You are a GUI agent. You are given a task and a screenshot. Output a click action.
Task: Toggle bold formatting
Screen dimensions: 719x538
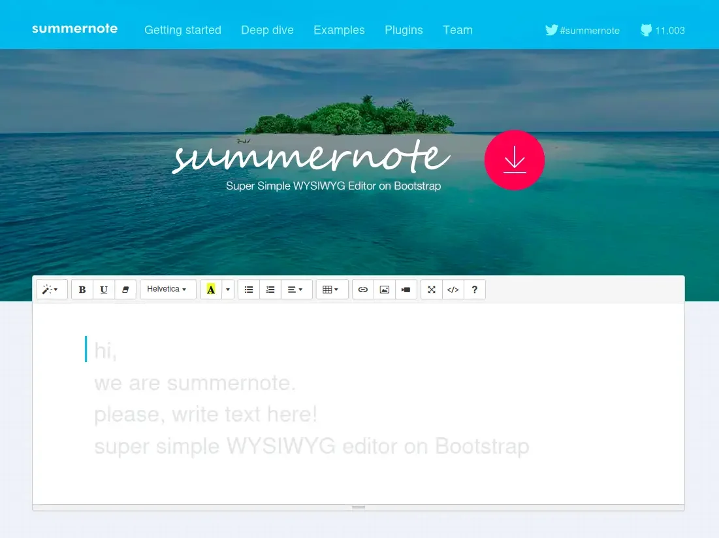pos(82,290)
